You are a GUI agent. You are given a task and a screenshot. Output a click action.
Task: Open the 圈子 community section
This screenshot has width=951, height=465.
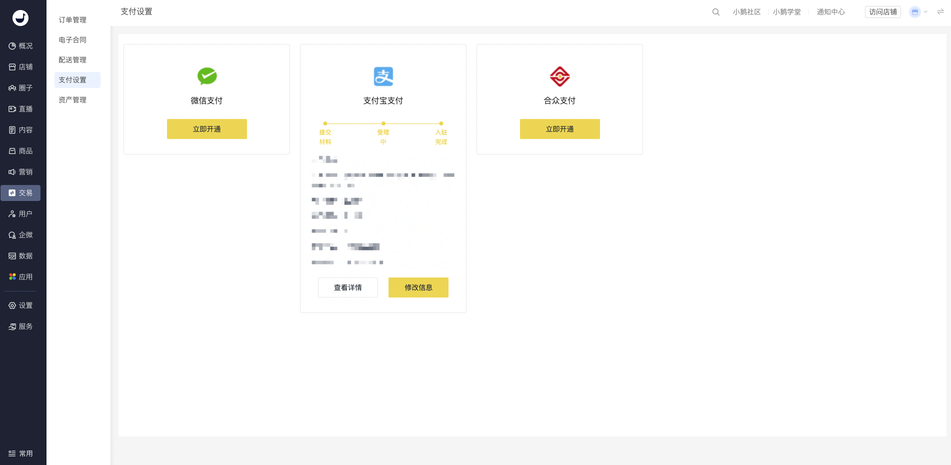point(20,88)
